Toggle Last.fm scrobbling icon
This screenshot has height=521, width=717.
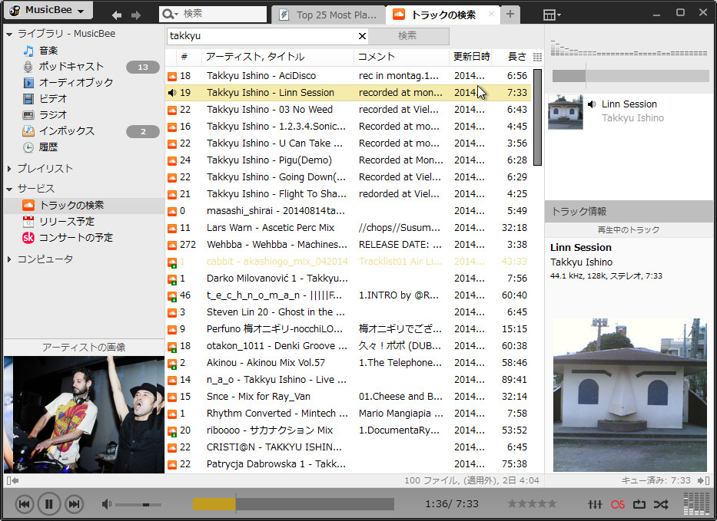tap(616, 504)
